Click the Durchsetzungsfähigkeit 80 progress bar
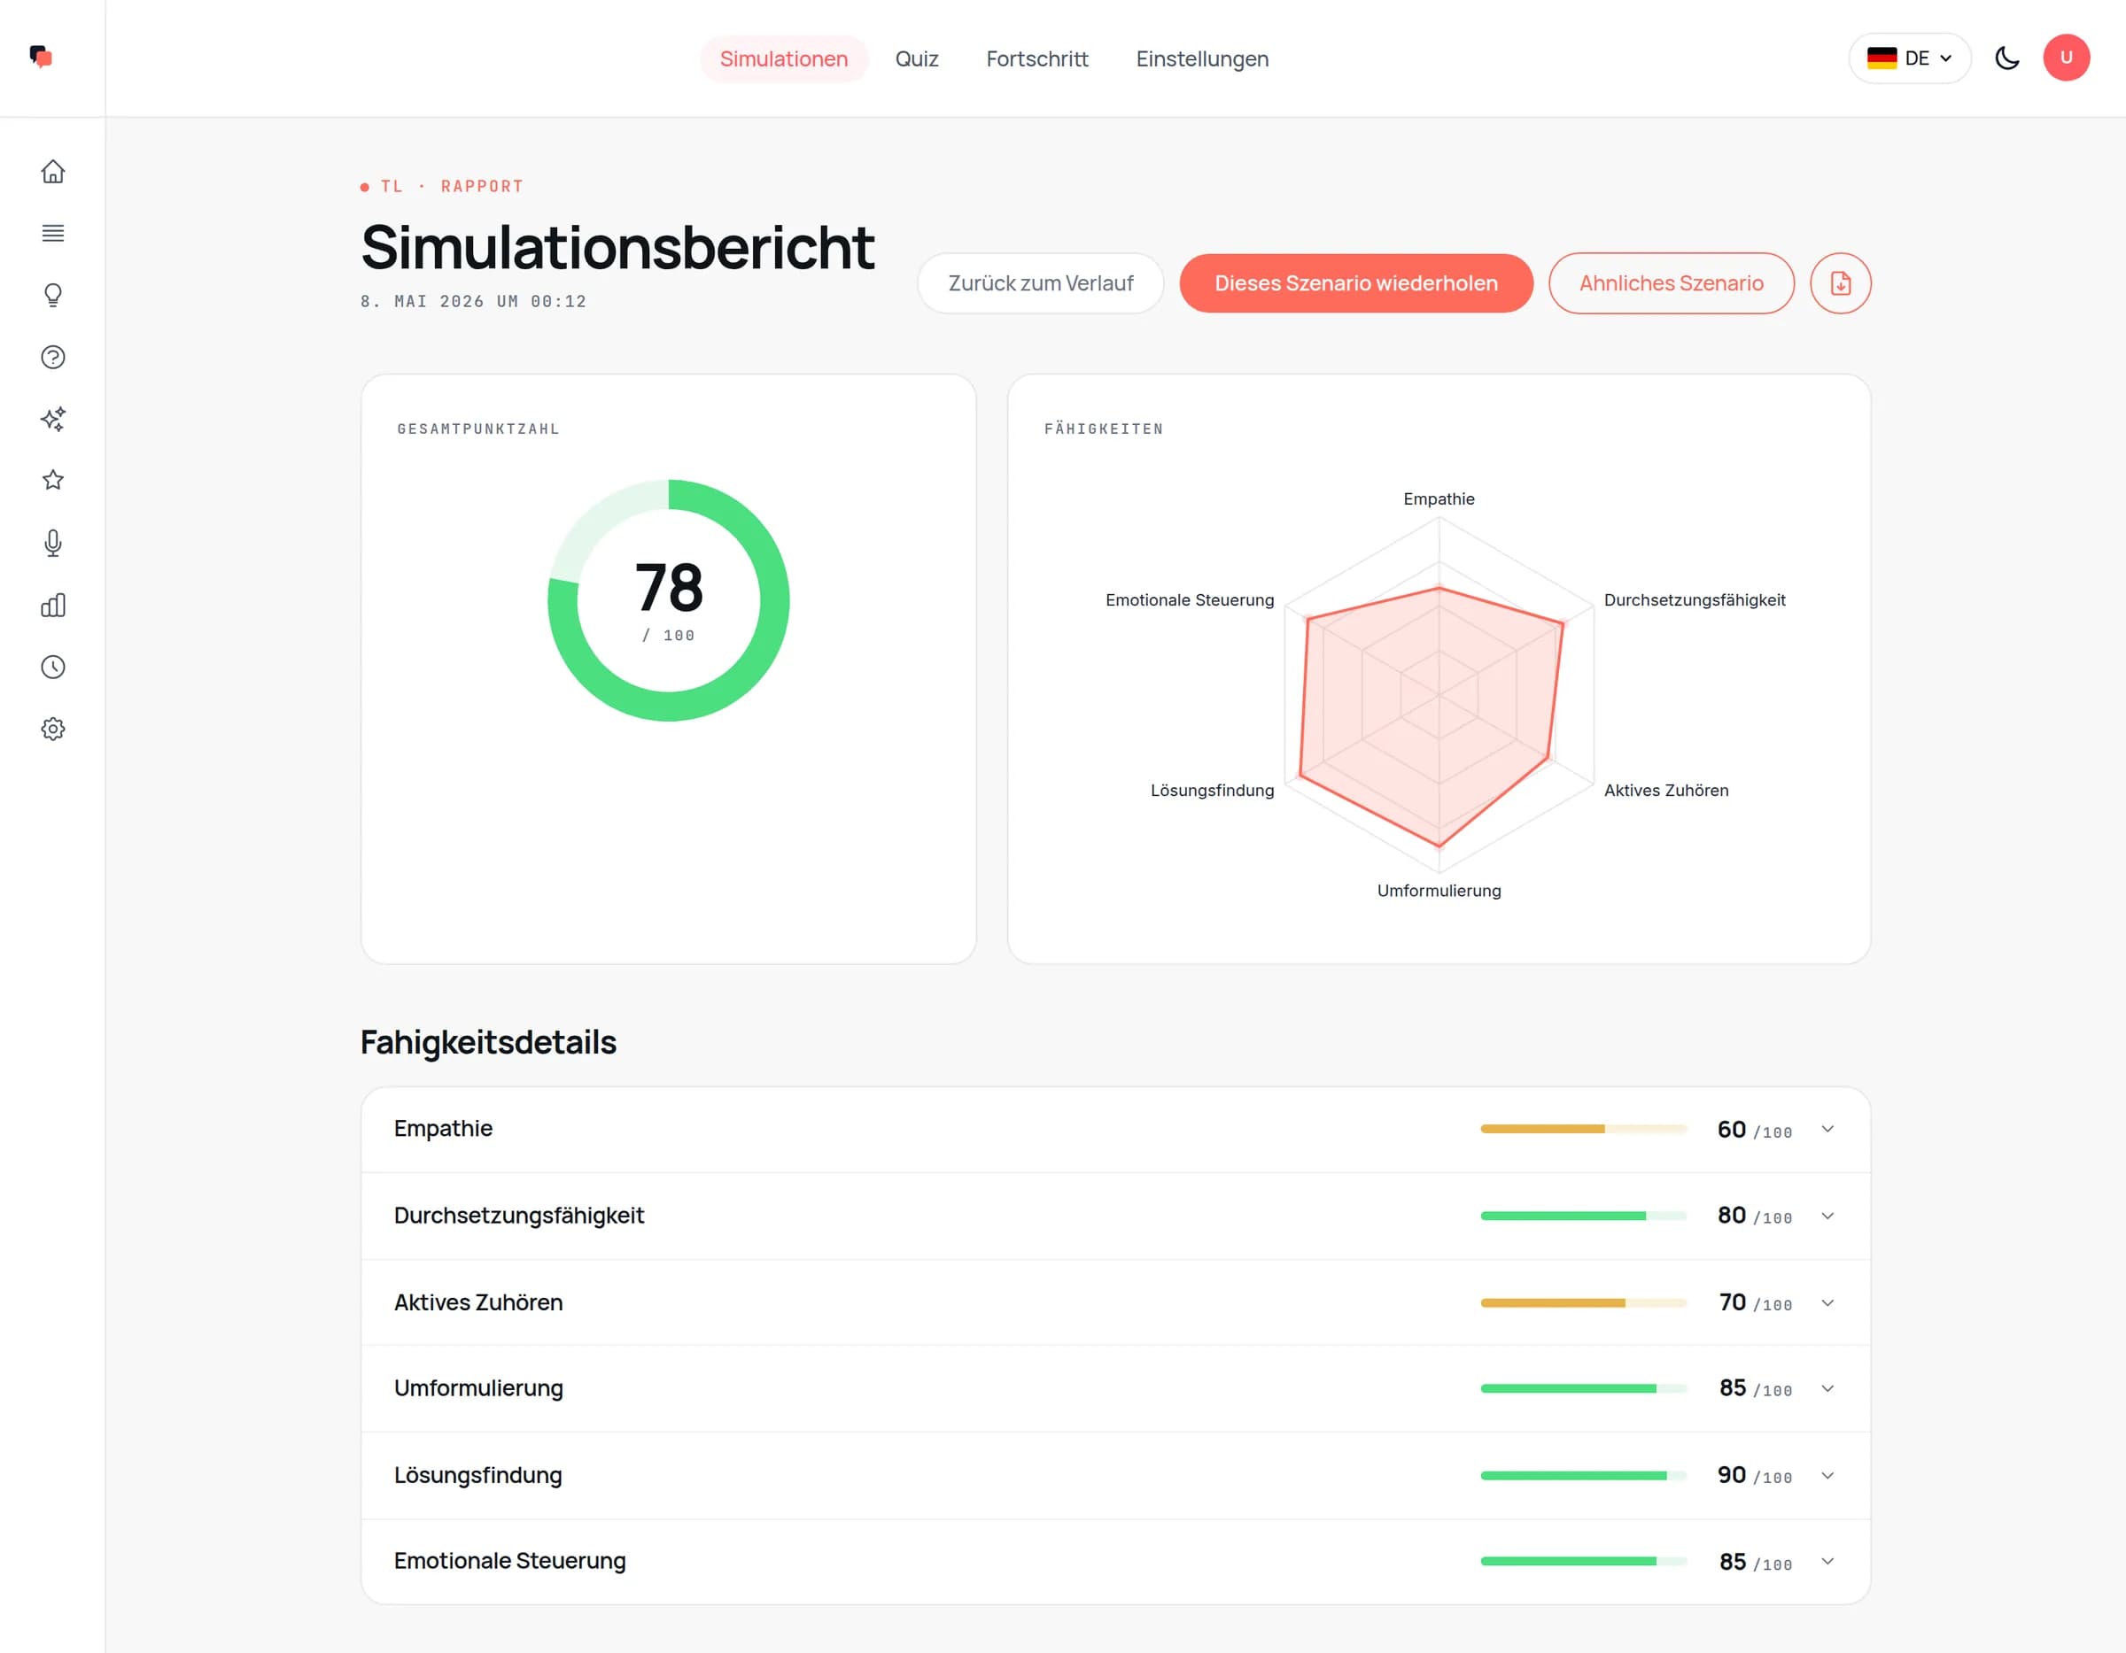The image size is (2126, 1653). (1583, 1216)
